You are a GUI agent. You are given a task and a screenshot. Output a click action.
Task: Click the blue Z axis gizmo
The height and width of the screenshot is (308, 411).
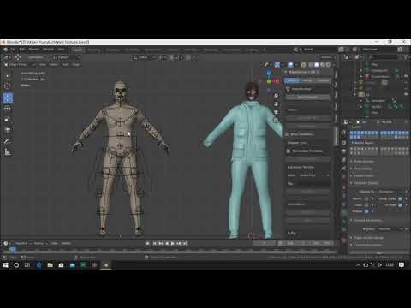pos(269,74)
